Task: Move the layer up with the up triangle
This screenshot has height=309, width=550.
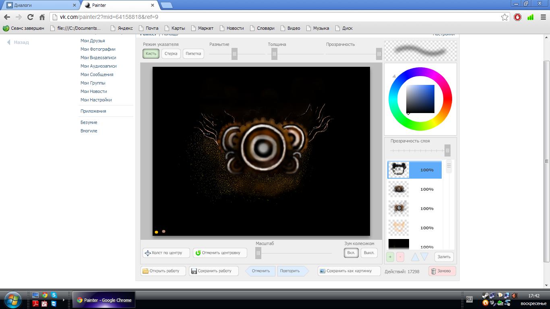Action: pos(415,257)
